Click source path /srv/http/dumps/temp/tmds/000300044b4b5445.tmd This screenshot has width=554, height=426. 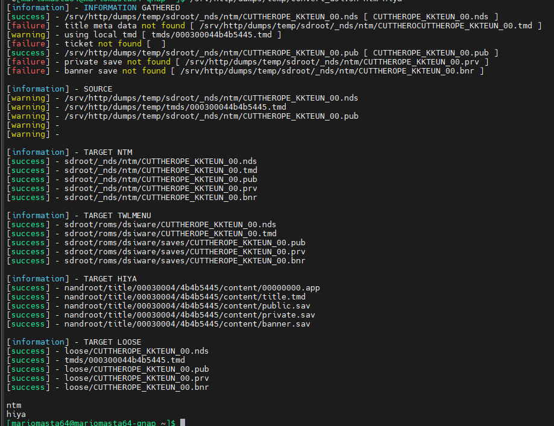pyautogui.click(x=175, y=107)
